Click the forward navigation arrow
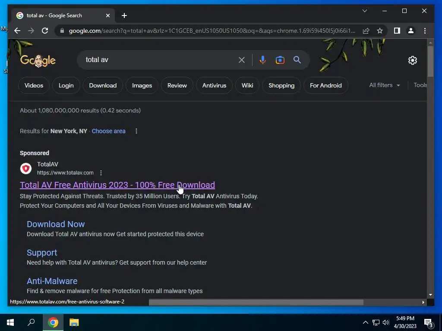This screenshot has width=442, height=331. (31, 31)
